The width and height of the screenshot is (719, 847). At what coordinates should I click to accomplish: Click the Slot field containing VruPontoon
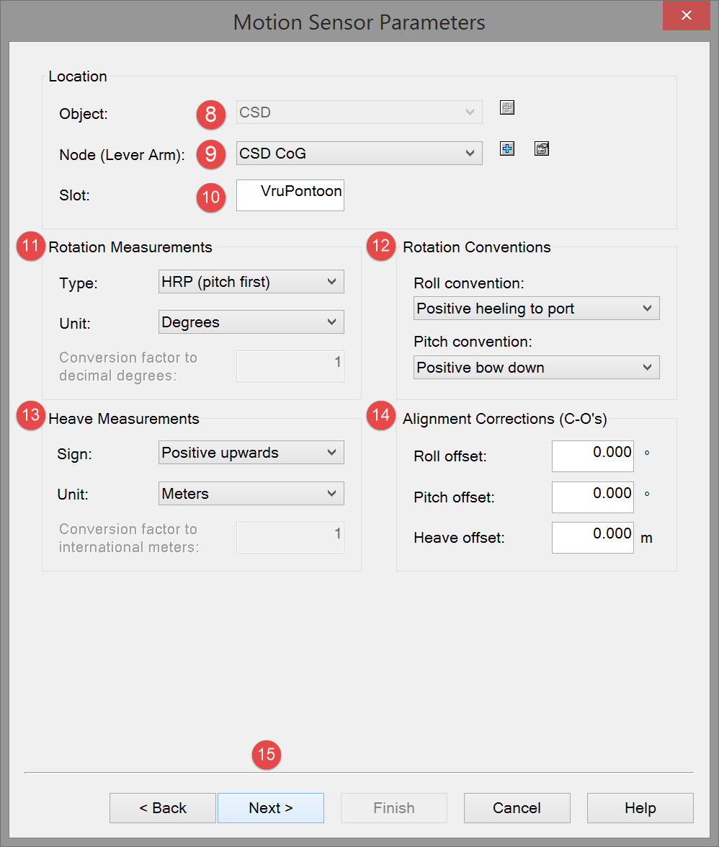[290, 195]
